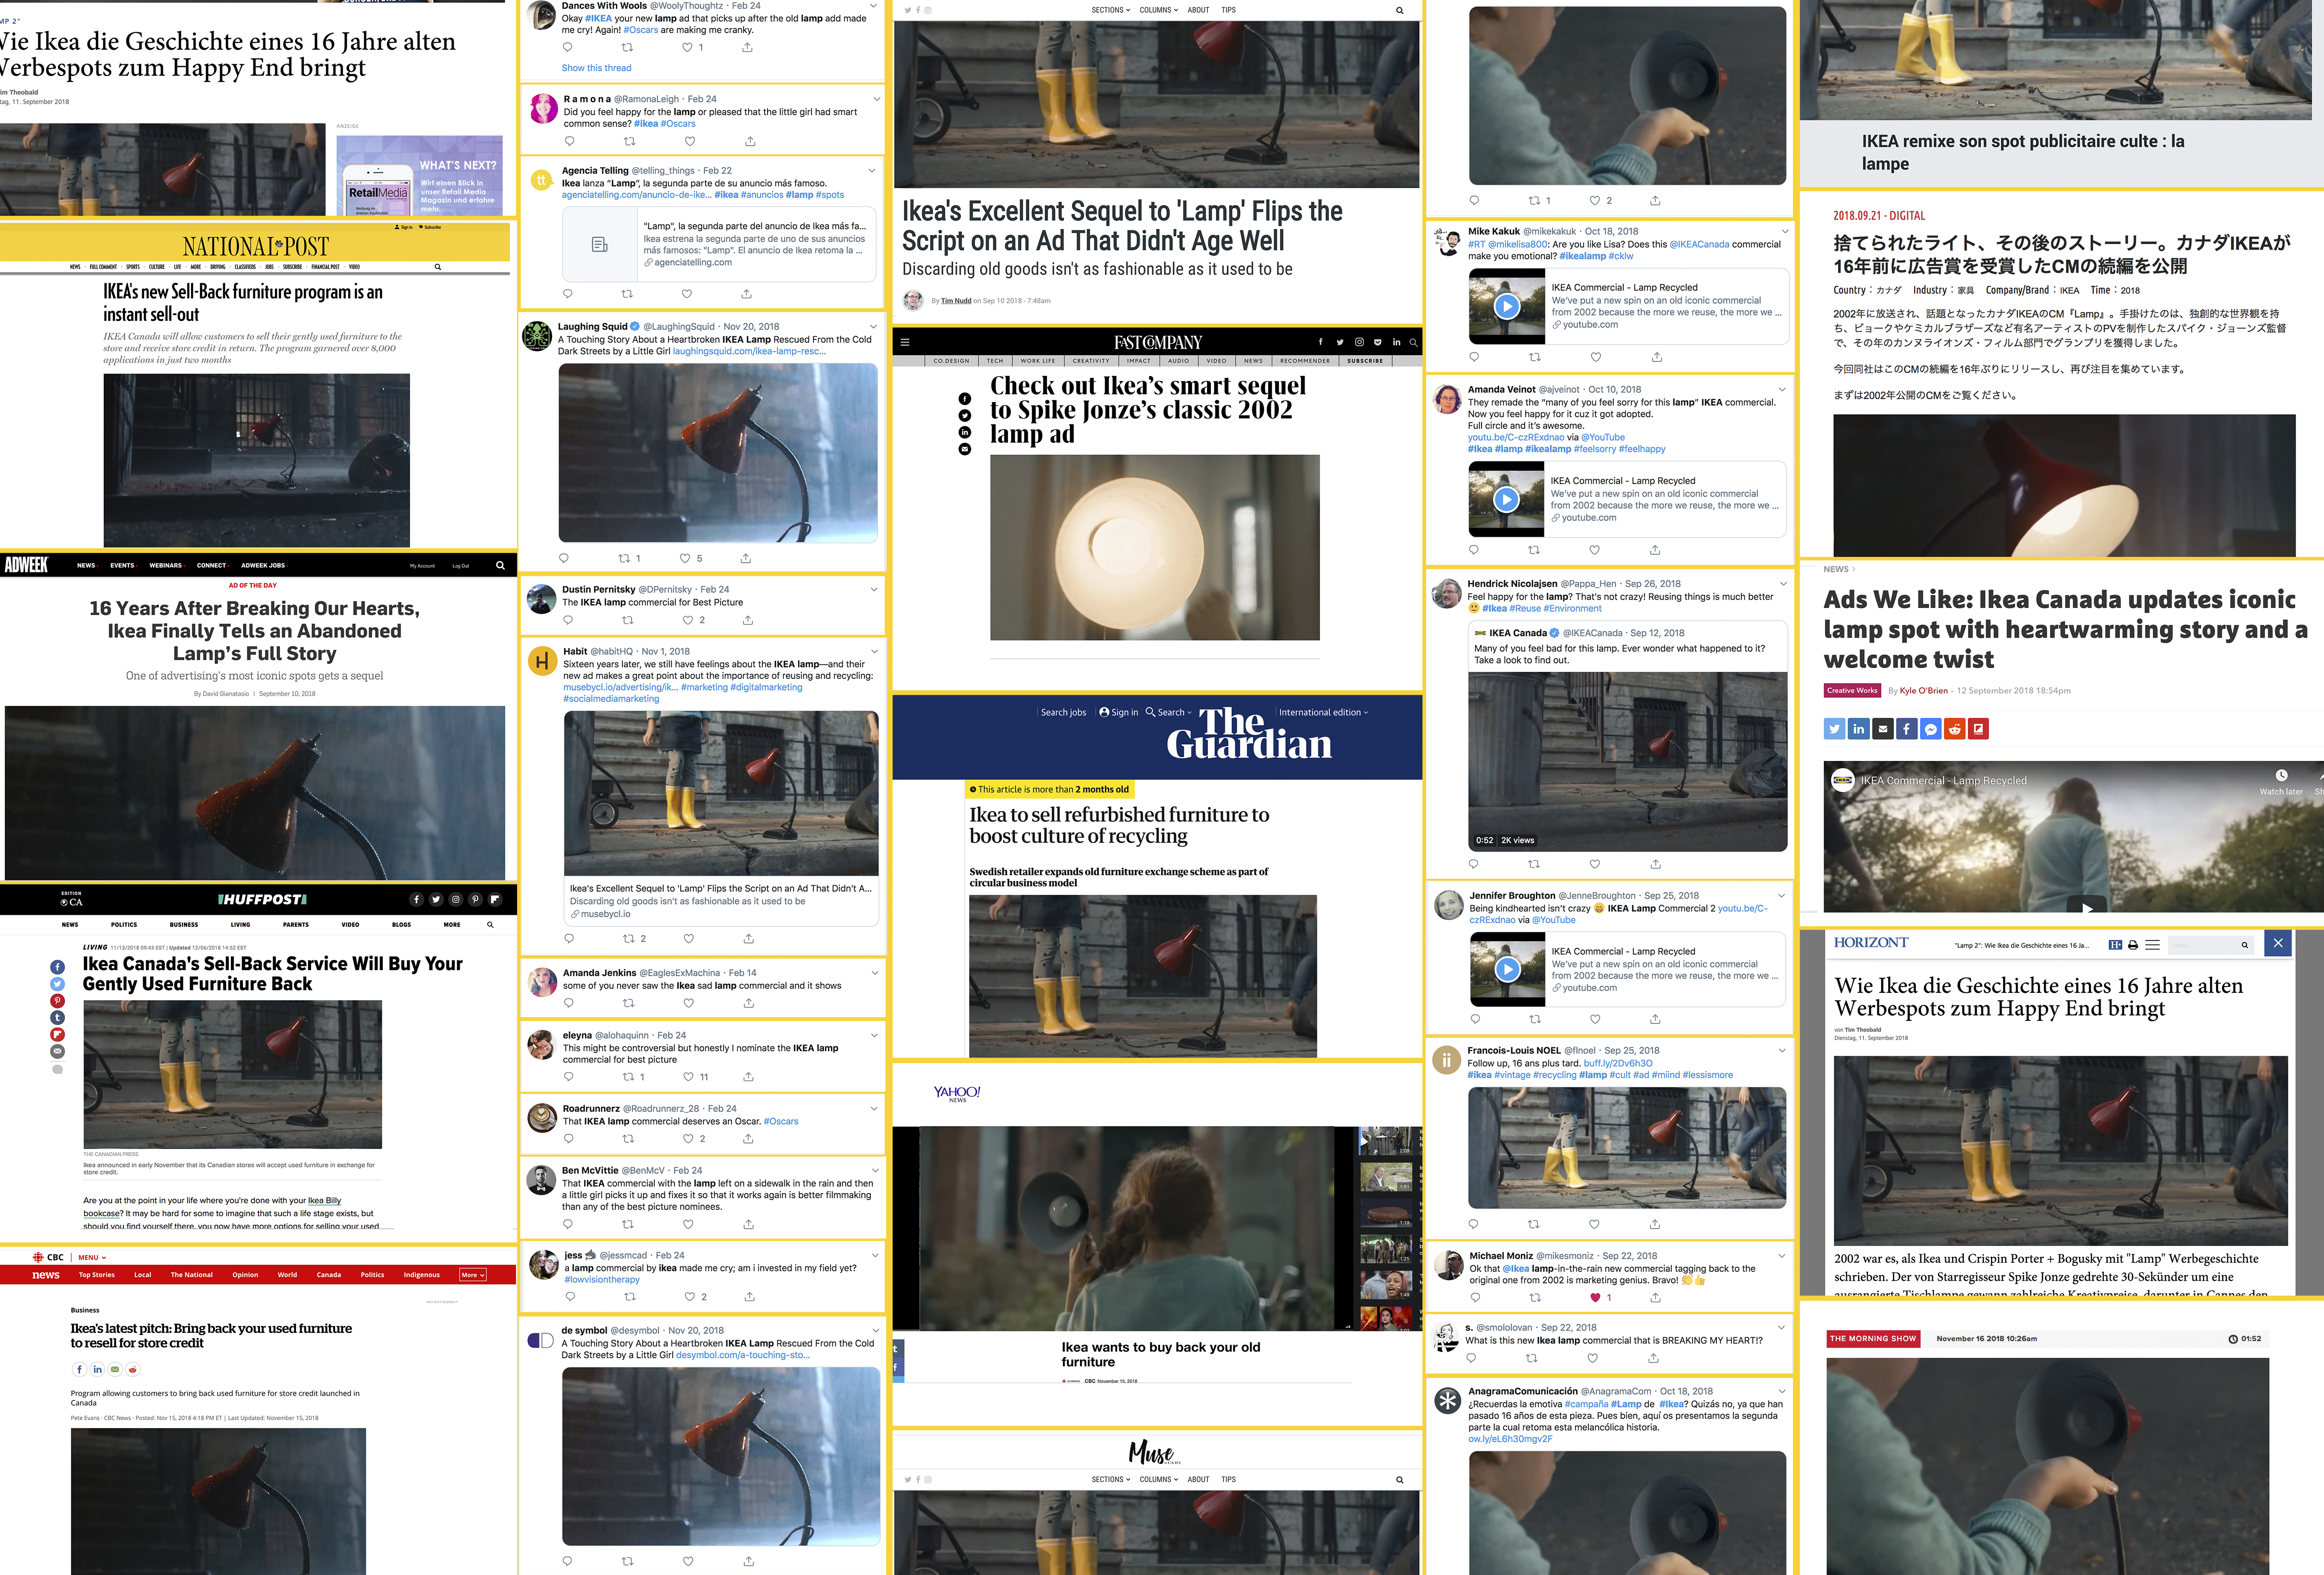Click the reply icon on Ben McVittie's tweet
Image resolution: width=2324 pixels, height=1575 pixels.
[x=568, y=1224]
